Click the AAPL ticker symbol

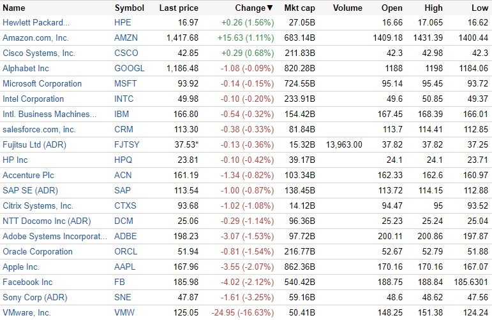point(125,267)
